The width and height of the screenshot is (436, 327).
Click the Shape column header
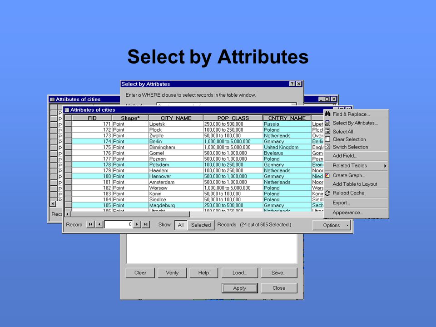(130, 118)
